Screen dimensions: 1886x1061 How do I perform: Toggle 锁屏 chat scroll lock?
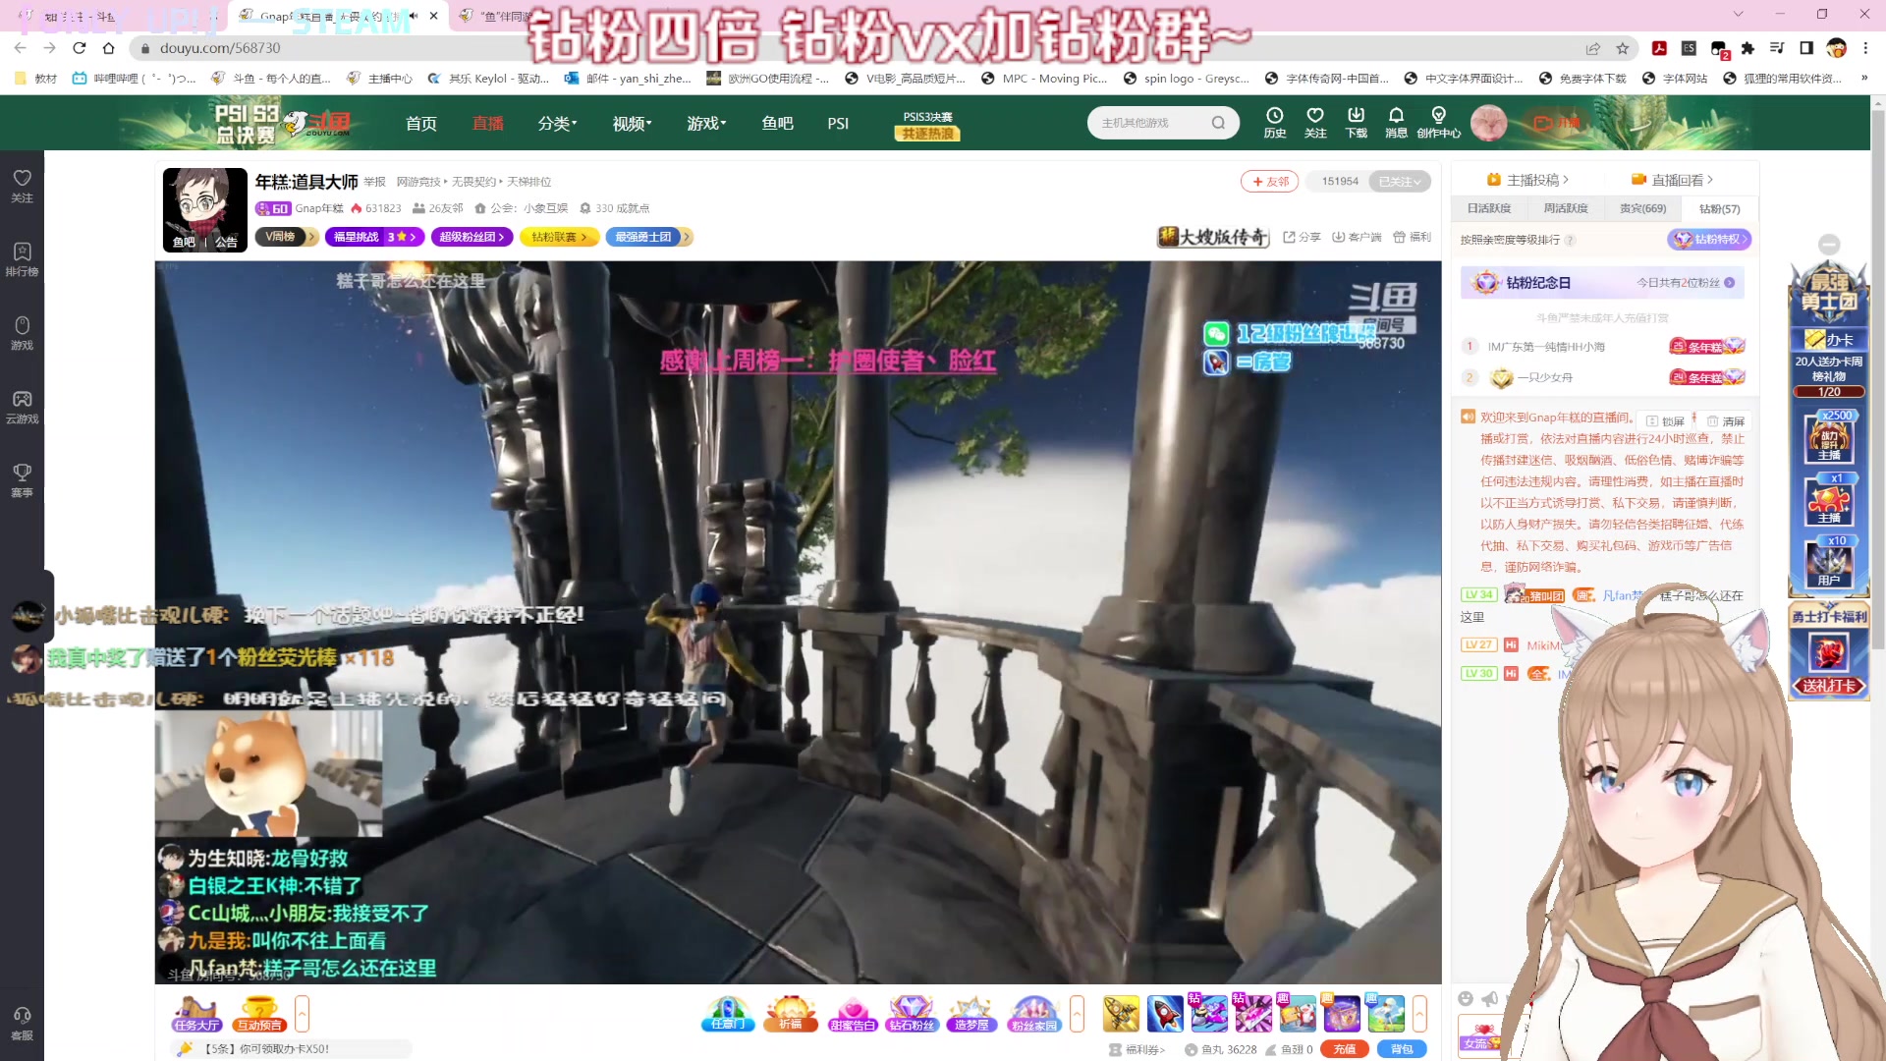click(1666, 421)
